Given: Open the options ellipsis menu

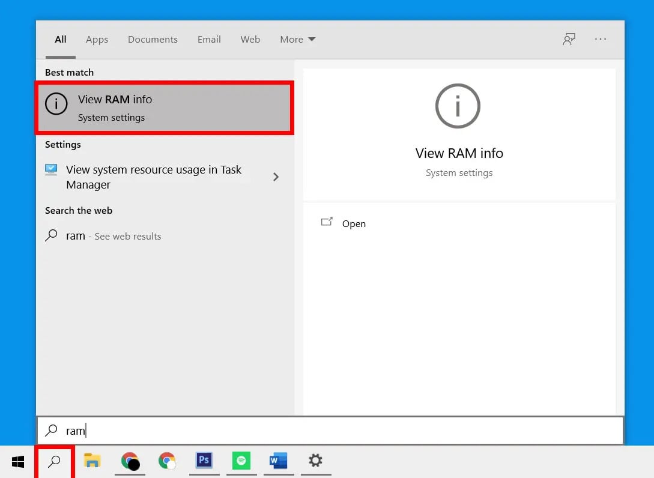Looking at the screenshot, I should pyautogui.click(x=601, y=39).
